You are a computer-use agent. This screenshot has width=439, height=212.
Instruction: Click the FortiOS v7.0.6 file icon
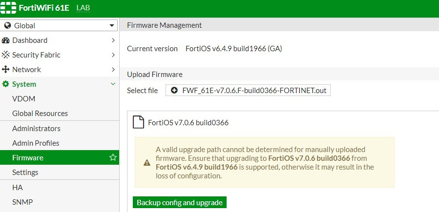point(138,122)
